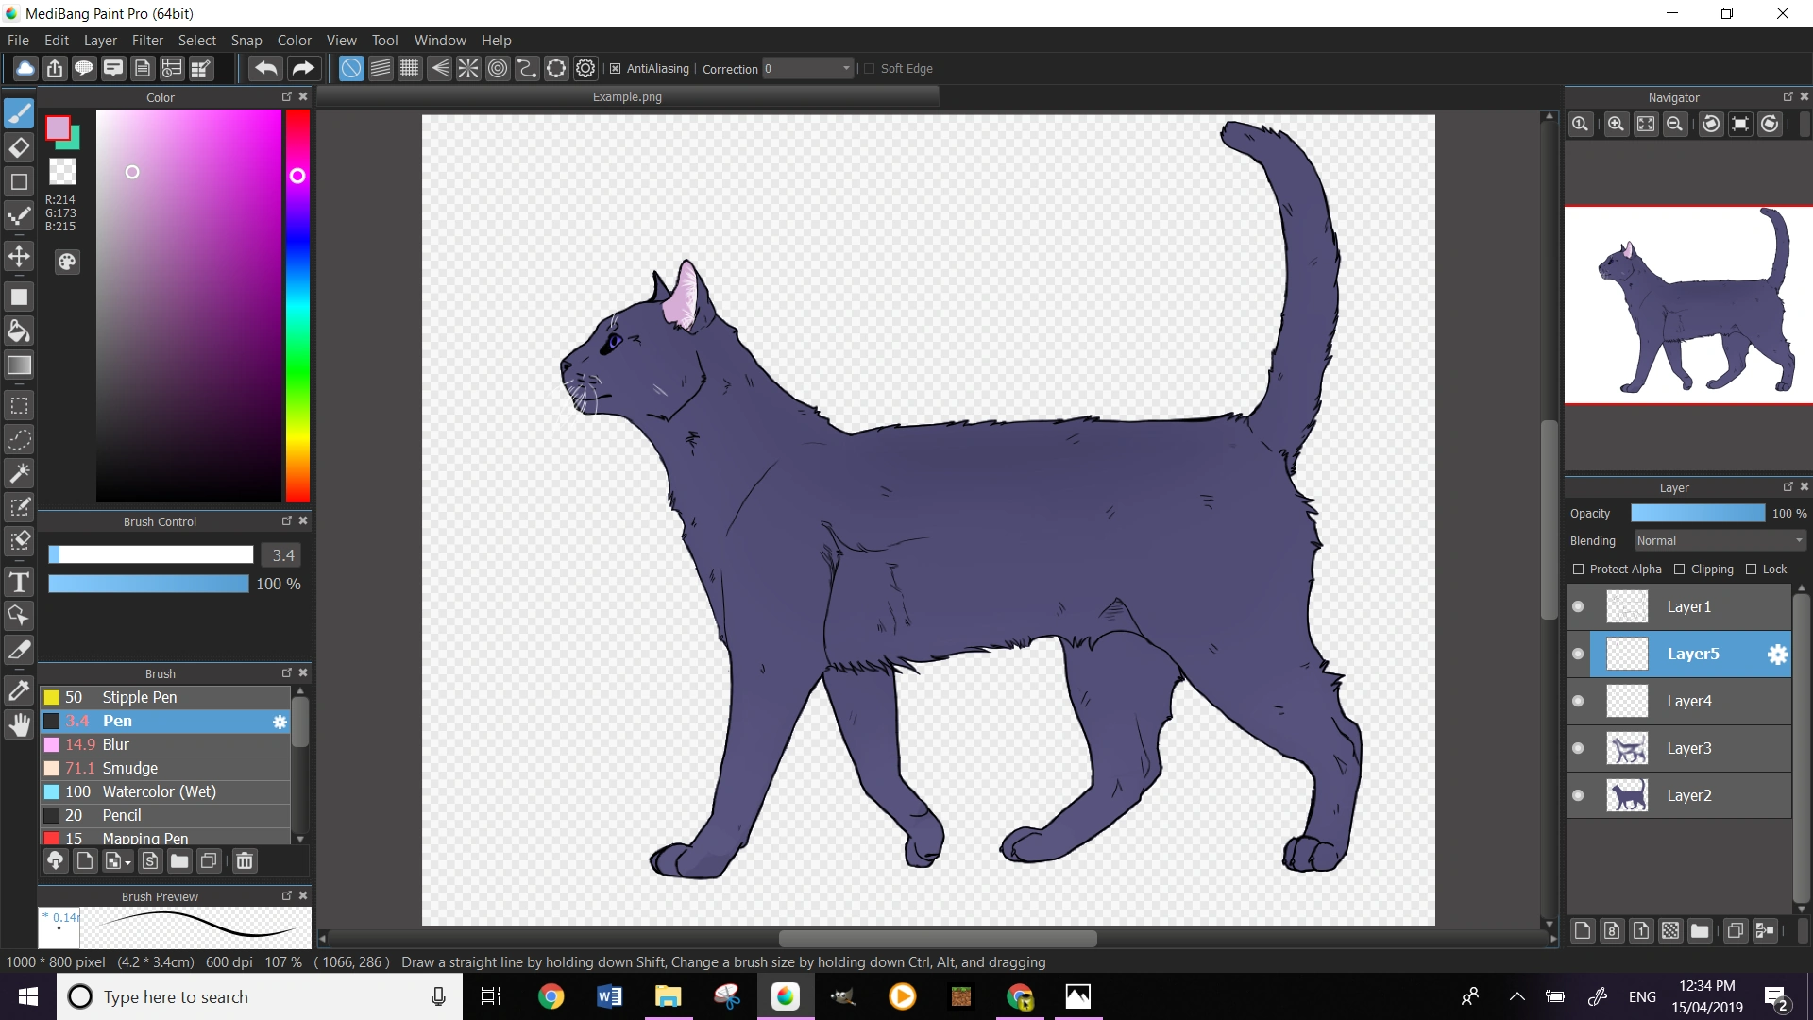Select the Magic Wand tool
Viewport: 1813px width, 1020px height.
[x=19, y=473]
